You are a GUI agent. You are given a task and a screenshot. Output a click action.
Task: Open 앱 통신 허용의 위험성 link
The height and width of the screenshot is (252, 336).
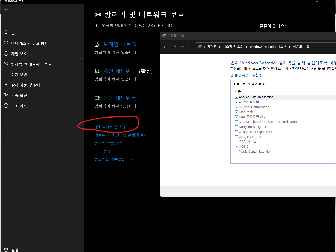246,75
